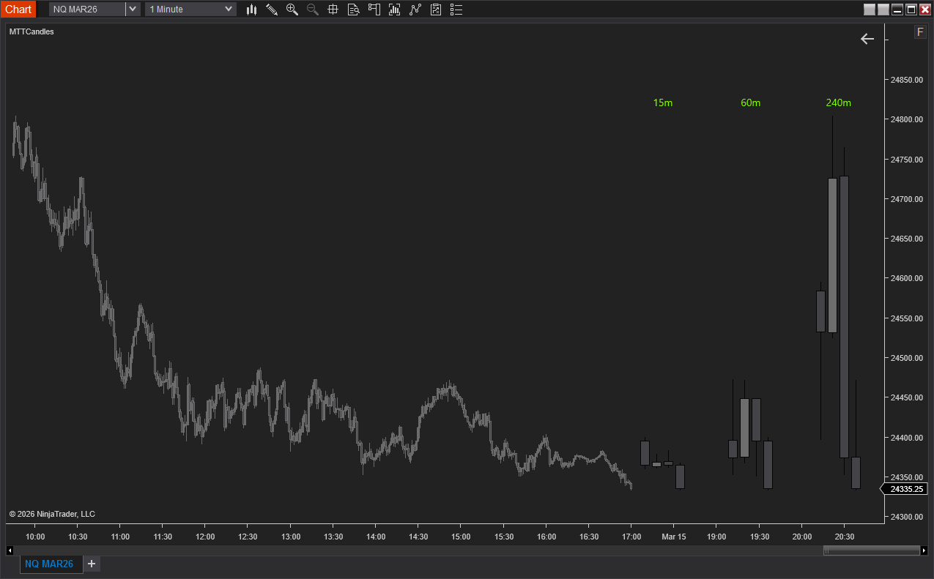Click the scrollbar left arrow

(x=10, y=550)
